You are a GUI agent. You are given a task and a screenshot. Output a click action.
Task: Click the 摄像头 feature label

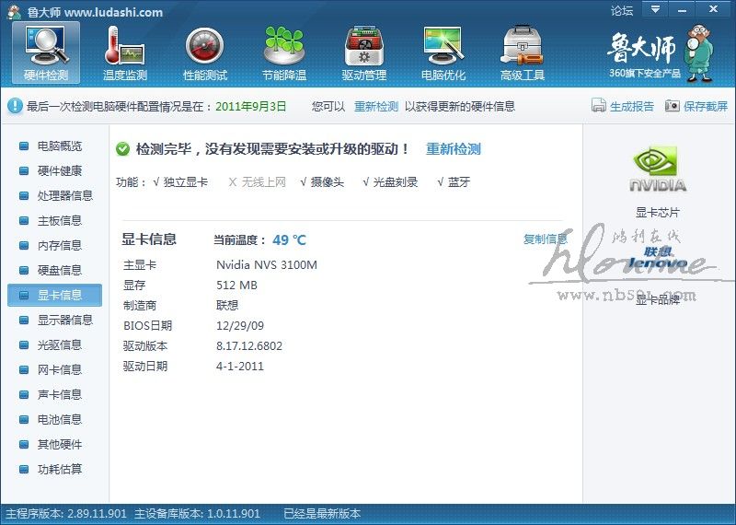(328, 181)
